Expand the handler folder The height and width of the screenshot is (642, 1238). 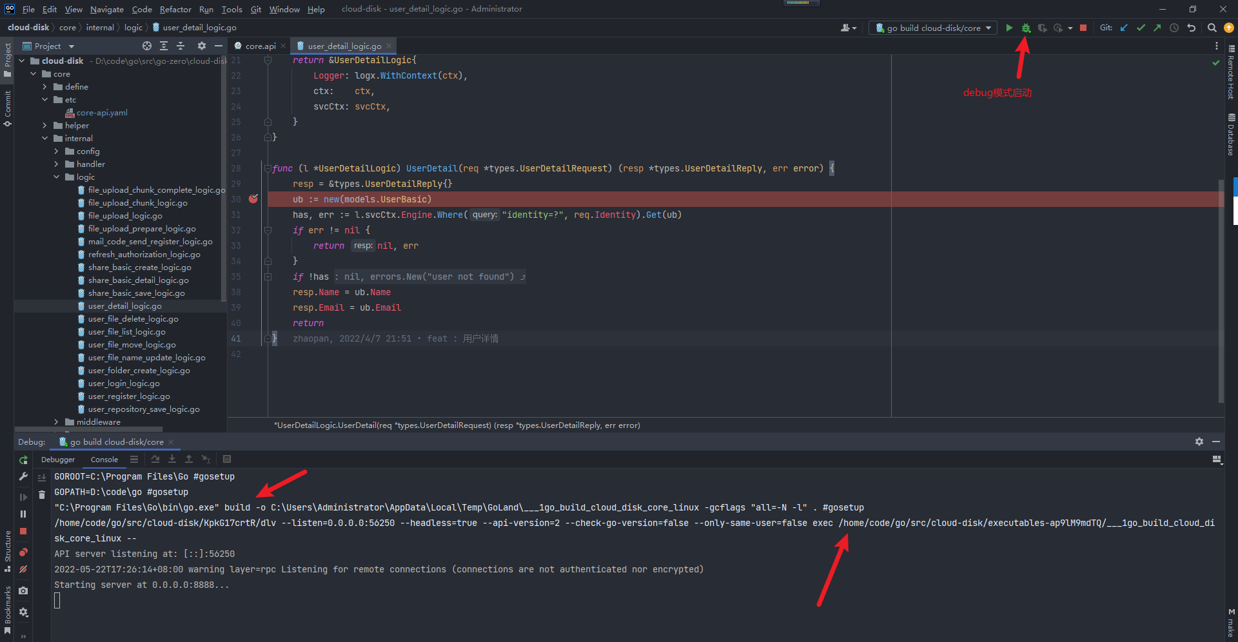(x=56, y=164)
